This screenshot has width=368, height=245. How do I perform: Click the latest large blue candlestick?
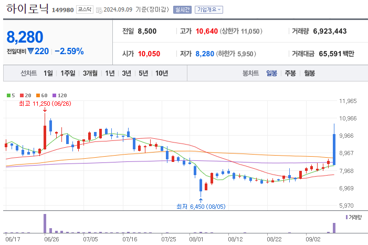334,149
